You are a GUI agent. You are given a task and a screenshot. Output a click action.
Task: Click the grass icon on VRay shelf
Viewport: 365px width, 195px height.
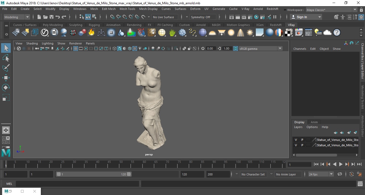[172, 33]
